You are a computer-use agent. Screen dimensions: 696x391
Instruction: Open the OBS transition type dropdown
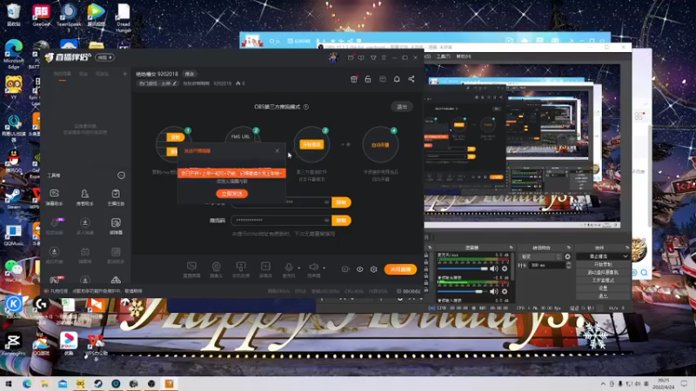540,256
